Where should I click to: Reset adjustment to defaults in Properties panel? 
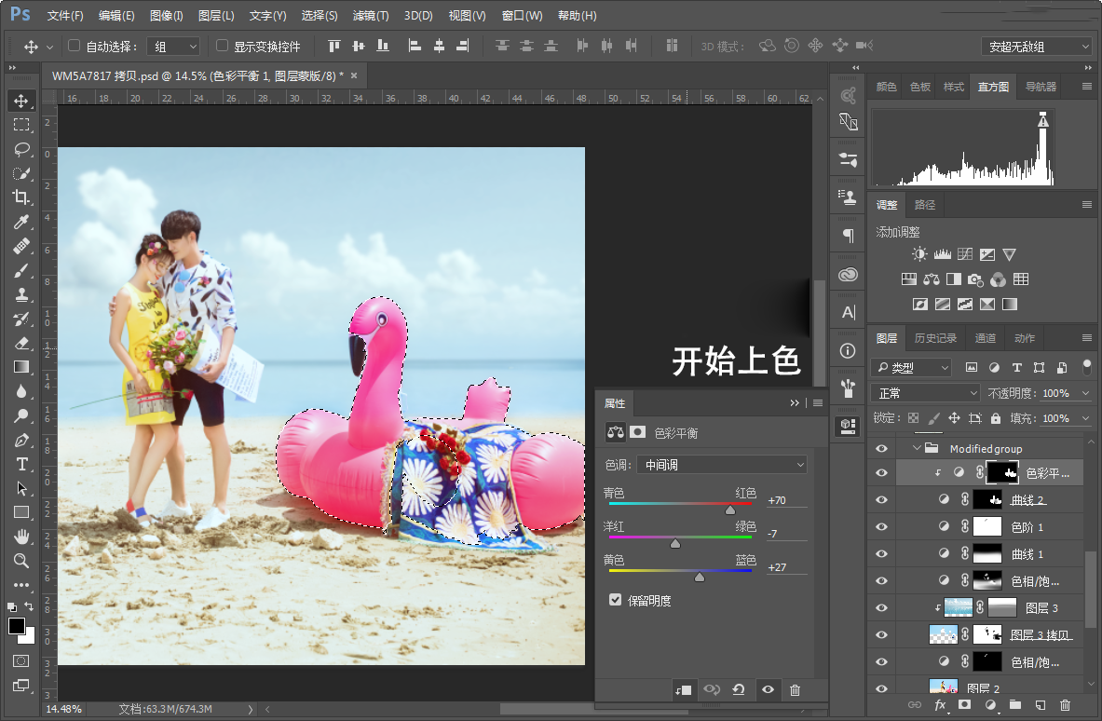739,690
